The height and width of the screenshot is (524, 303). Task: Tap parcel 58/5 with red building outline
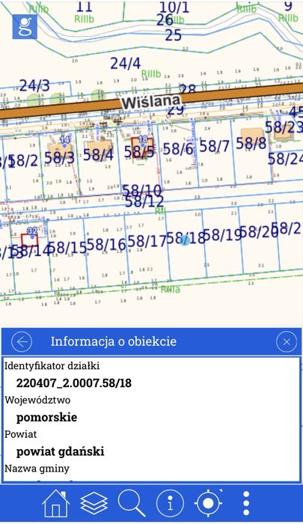tap(139, 152)
